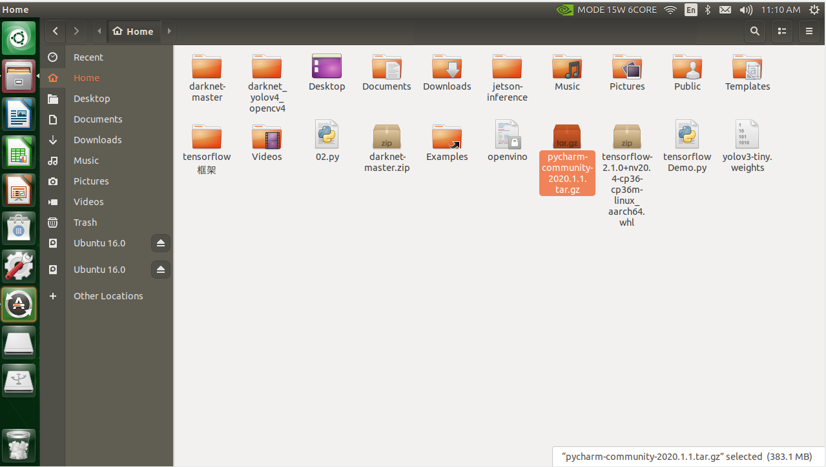Open the tensorflow框架 folder
This screenshot has width=826, height=467.
[207, 137]
